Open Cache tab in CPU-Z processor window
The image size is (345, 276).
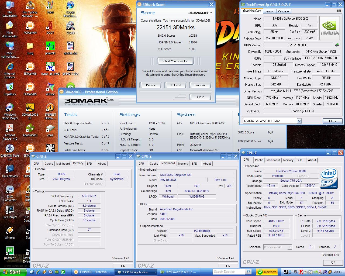click(259, 160)
